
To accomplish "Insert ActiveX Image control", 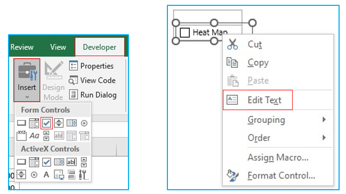I will pyautogui.click(x=59, y=175).
